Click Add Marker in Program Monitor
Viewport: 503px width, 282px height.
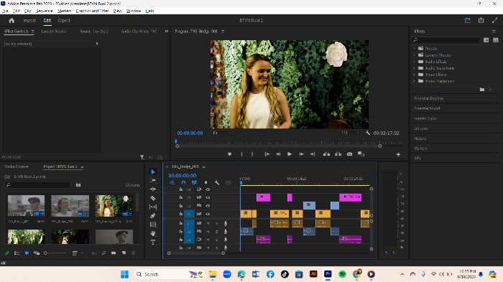(230, 154)
